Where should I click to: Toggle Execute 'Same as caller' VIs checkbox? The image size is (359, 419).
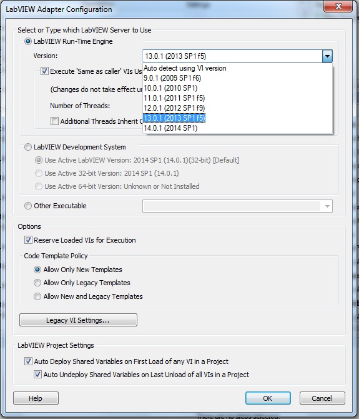(44, 71)
